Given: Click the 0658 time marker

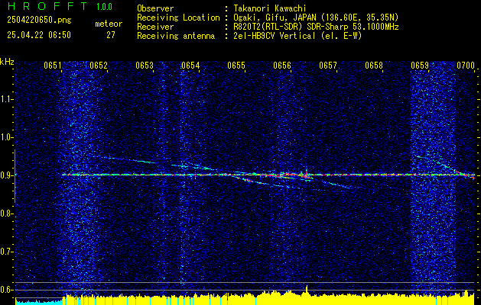Looking at the screenshot, I should coord(374,66).
